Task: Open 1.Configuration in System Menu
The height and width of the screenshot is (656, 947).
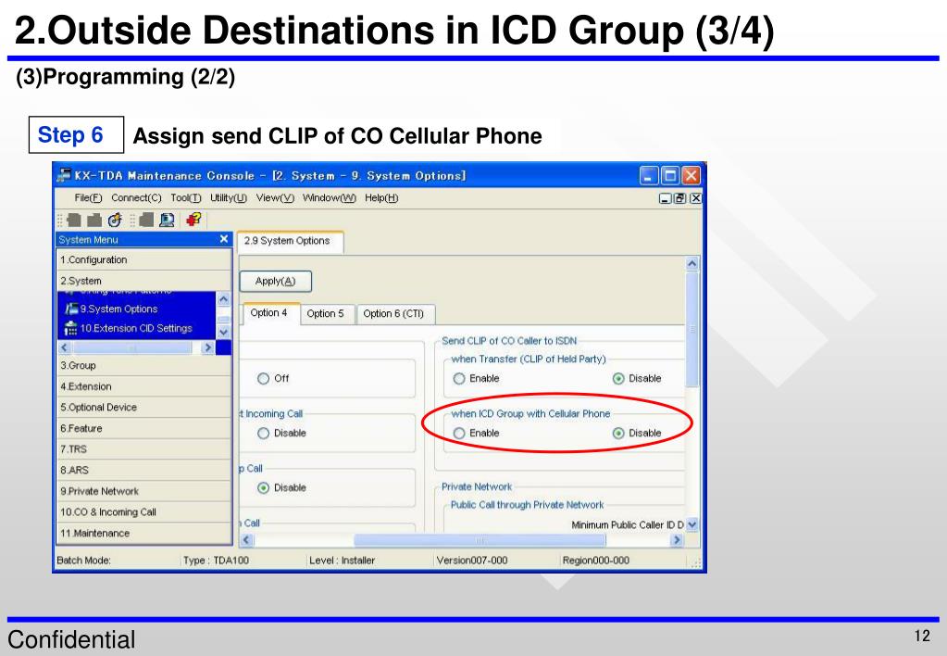Action: [144, 260]
